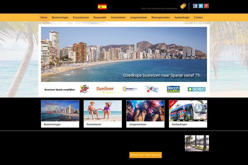
Task: Click the palm promenade thumbnail
Action: point(197,143)
